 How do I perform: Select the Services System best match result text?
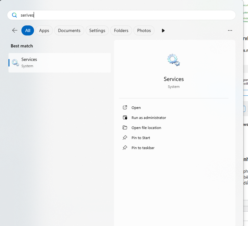click(29, 62)
